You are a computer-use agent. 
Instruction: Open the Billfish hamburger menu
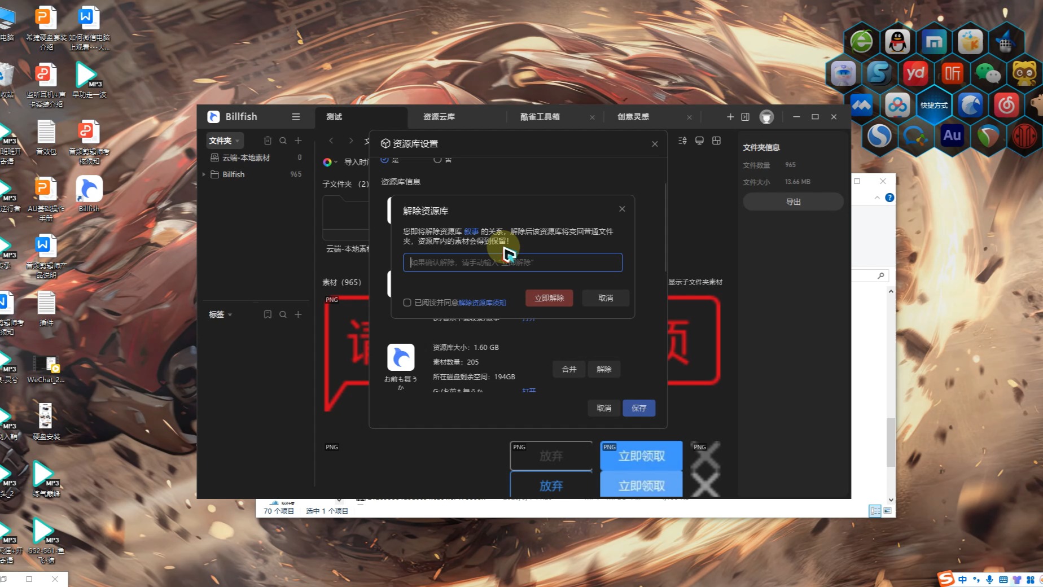(x=296, y=117)
